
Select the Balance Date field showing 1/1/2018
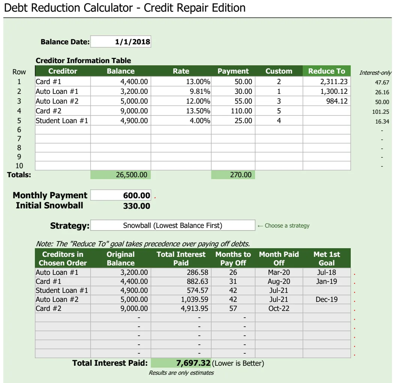click(x=121, y=42)
